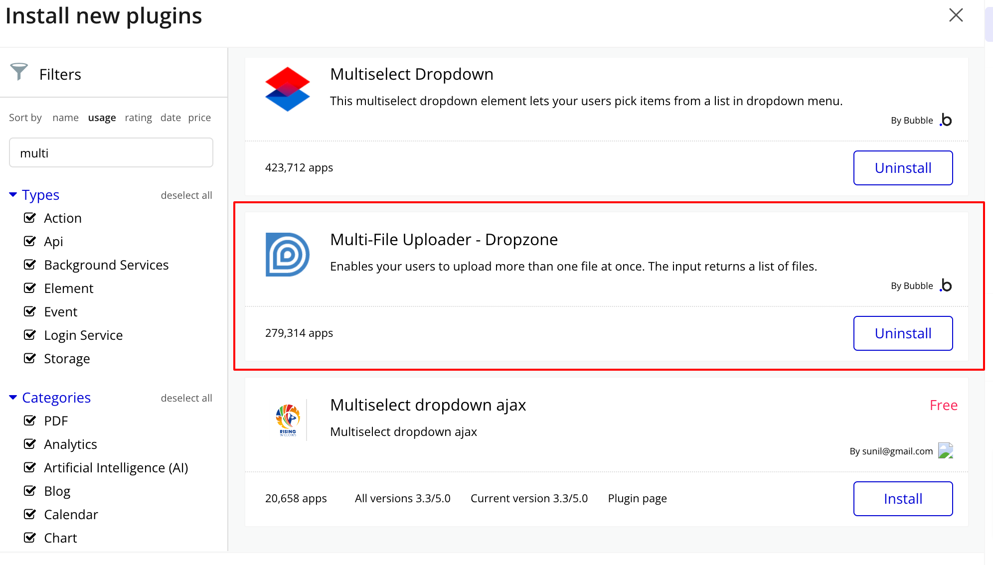The height and width of the screenshot is (565, 993).
Task: Open the Multiselect Dropdown plugin logo
Action: click(x=287, y=89)
